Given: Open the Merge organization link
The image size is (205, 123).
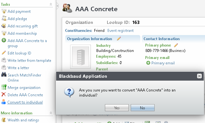Looking at the screenshot, I should pyautogui.click(x=24, y=88).
